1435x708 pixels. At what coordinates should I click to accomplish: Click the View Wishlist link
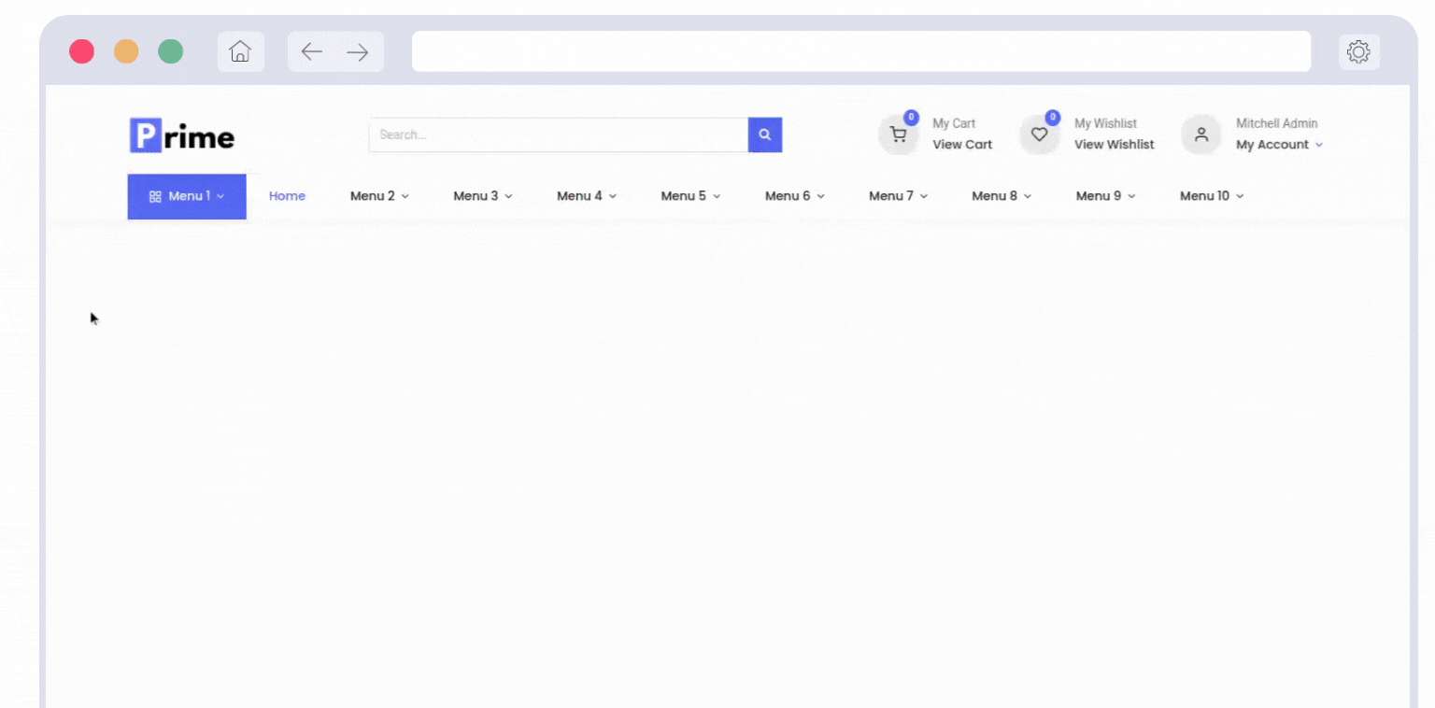(x=1114, y=145)
